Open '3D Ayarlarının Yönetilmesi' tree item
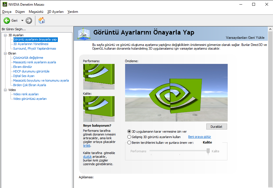Viewport: 273px width, 188px height. coord(31,44)
